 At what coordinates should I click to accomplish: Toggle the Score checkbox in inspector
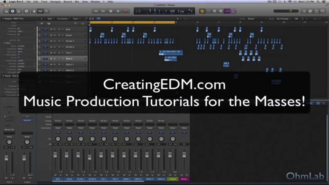[x=19, y=58]
